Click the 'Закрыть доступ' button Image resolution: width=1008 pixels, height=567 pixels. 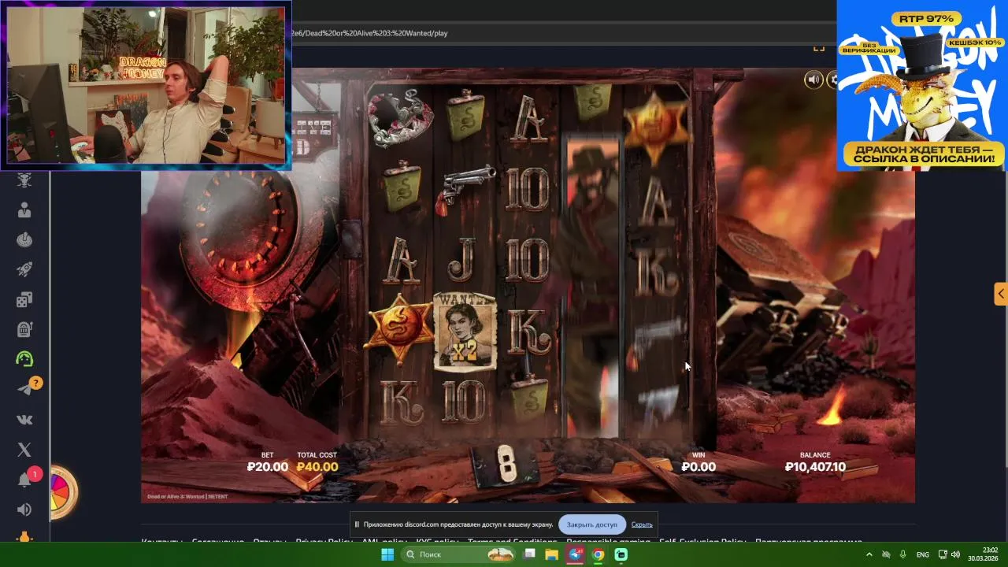592,524
